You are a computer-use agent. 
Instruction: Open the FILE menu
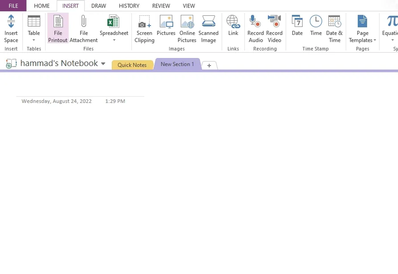[x=13, y=6]
